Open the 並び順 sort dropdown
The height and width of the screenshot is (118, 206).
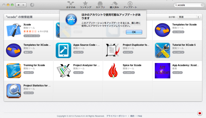tap(189, 17)
